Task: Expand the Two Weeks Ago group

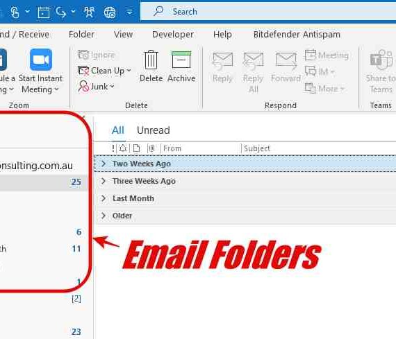Action: pyautogui.click(x=103, y=164)
